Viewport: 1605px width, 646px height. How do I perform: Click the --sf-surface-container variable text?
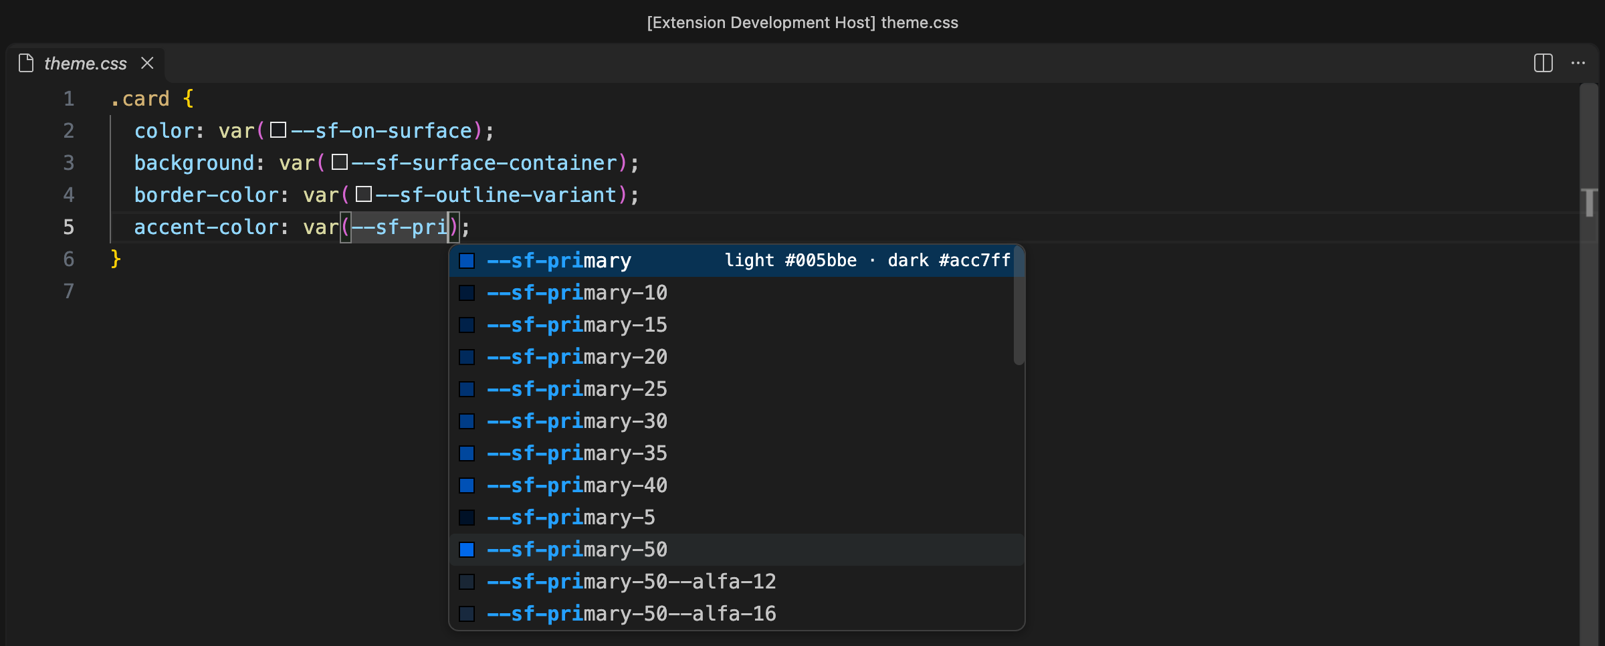pyautogui.click(x=484, y=163)
